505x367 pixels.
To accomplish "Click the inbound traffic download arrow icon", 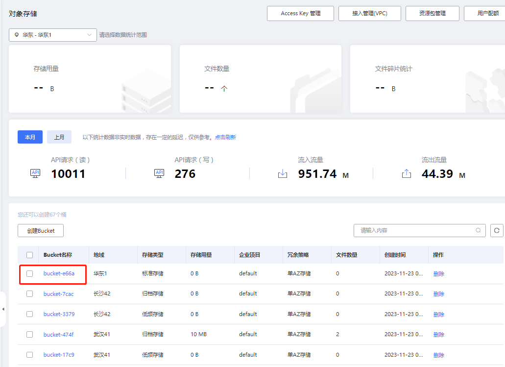I will (x=283, y=173).
